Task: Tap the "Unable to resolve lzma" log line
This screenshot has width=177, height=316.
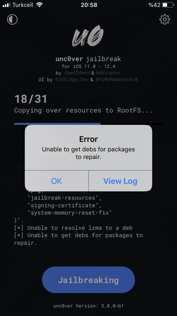Action: pos(73,228)
